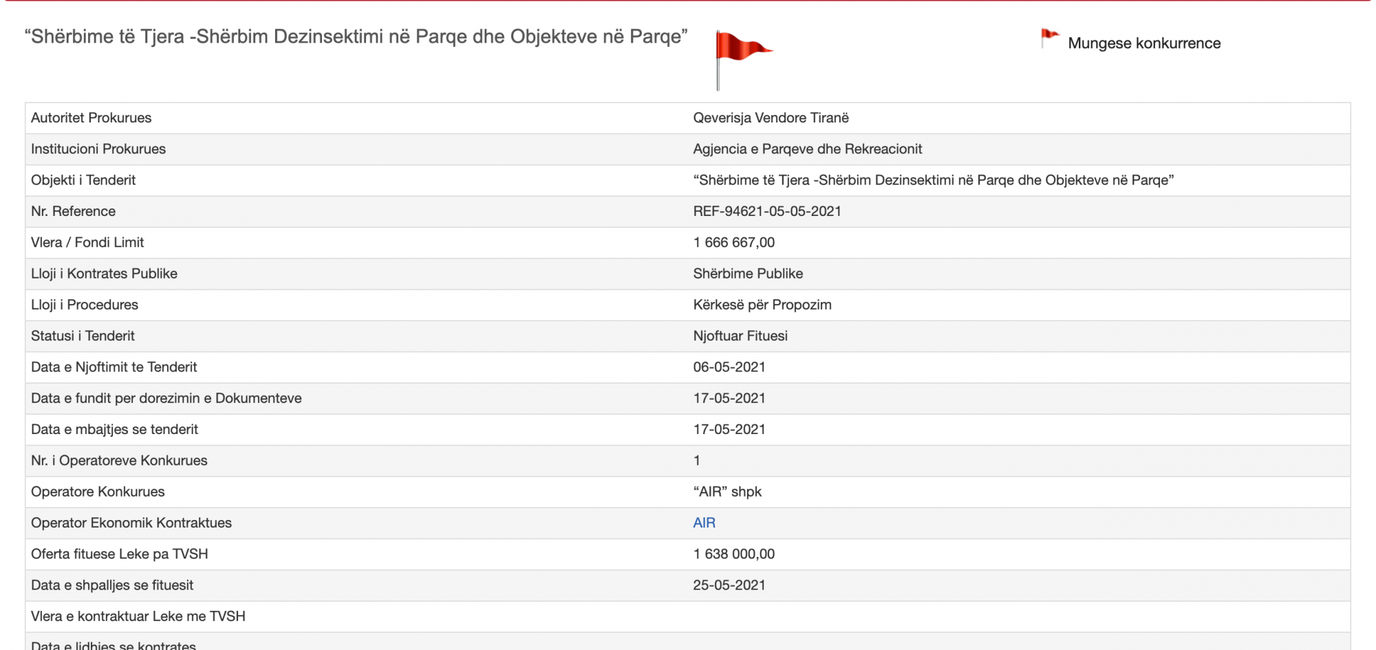This screenshot has height=650, width=1376.
Task: Click the small red flag next to Mungese konkurrence
Action: point(1050,39)
